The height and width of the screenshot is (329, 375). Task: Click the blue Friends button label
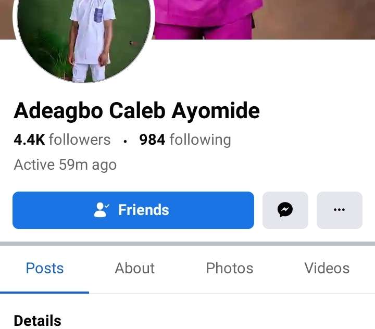(x=144, y=210)
